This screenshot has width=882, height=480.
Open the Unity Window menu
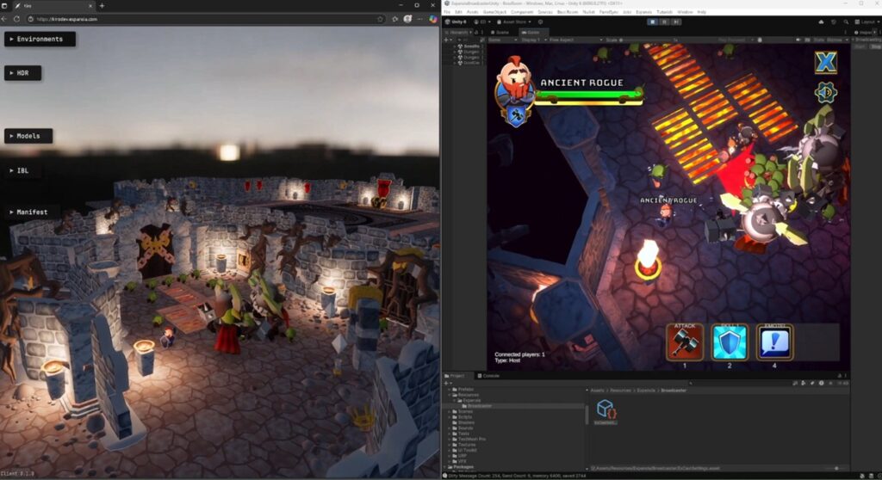(685, 12)
